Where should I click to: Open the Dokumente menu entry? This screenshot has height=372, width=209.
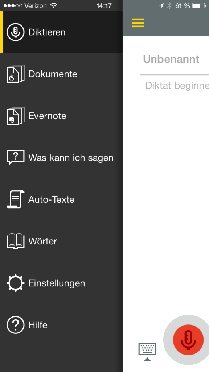[61, 74]
